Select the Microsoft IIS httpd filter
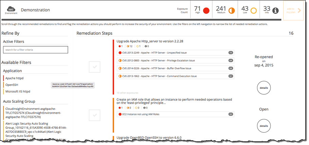The image size is (309, 145). 18,91
